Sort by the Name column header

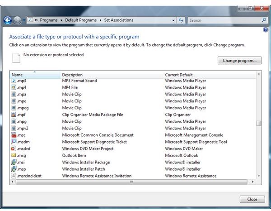(35, 75)
